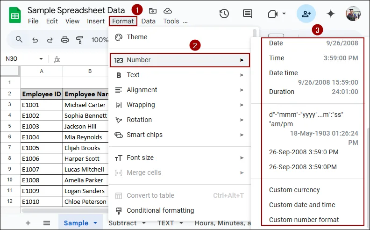Open the Text submenu
370x230 pixels.
pyautogui.click(x=180, y=75)
